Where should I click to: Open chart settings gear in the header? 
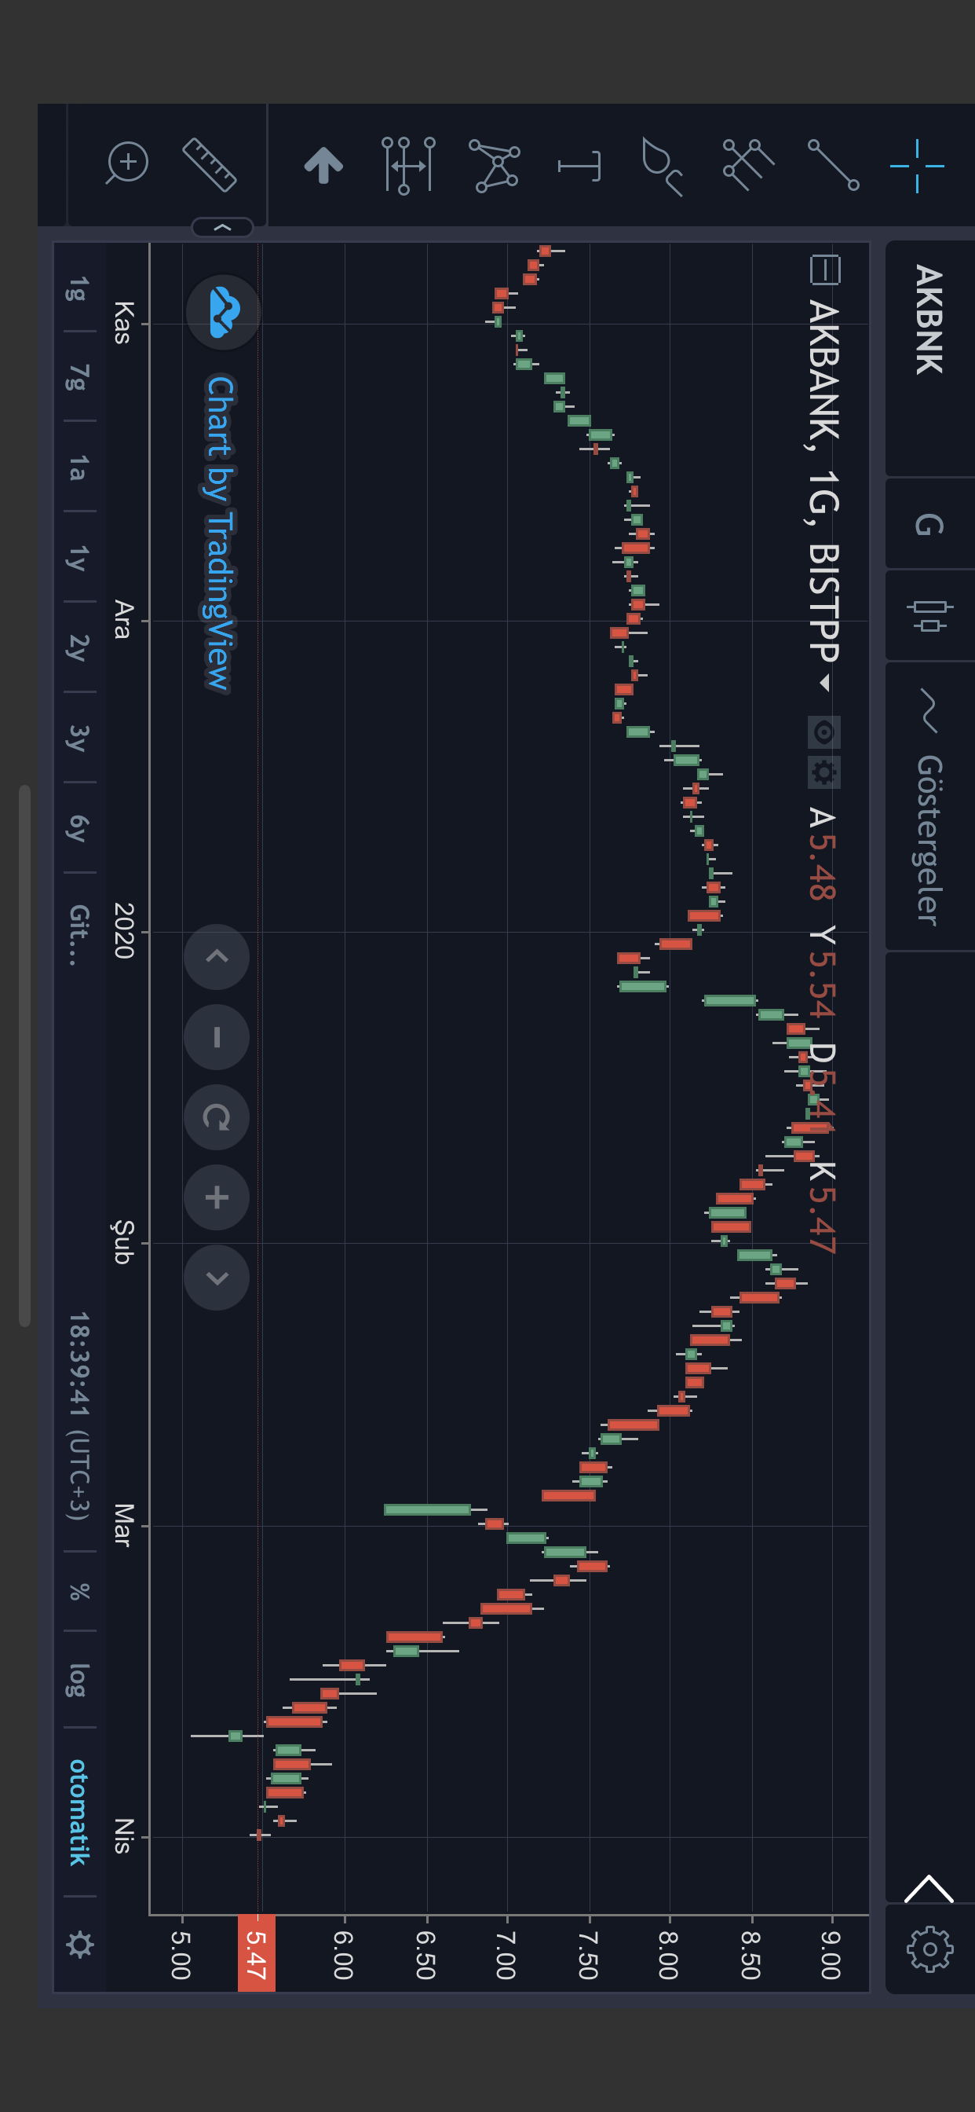(930, 1948)
